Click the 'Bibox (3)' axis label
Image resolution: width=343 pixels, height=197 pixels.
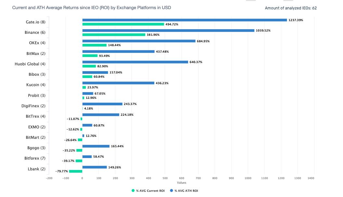(37, 75)
